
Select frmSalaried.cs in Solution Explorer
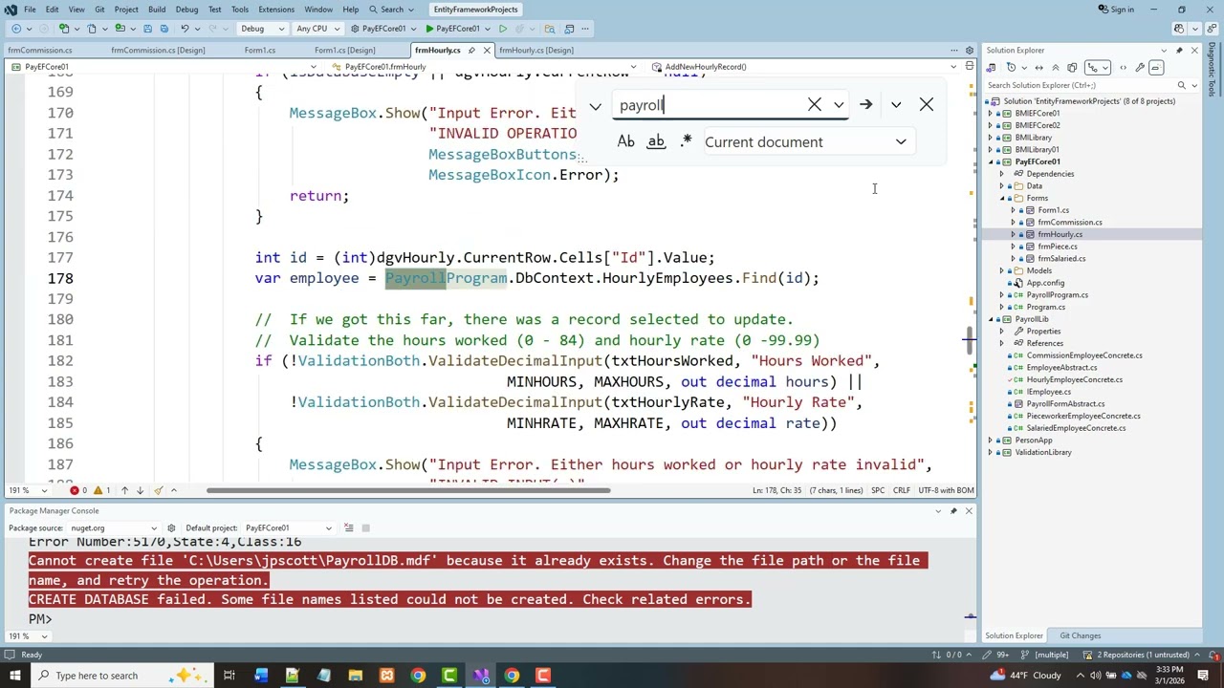click(x=1061, y=258)
